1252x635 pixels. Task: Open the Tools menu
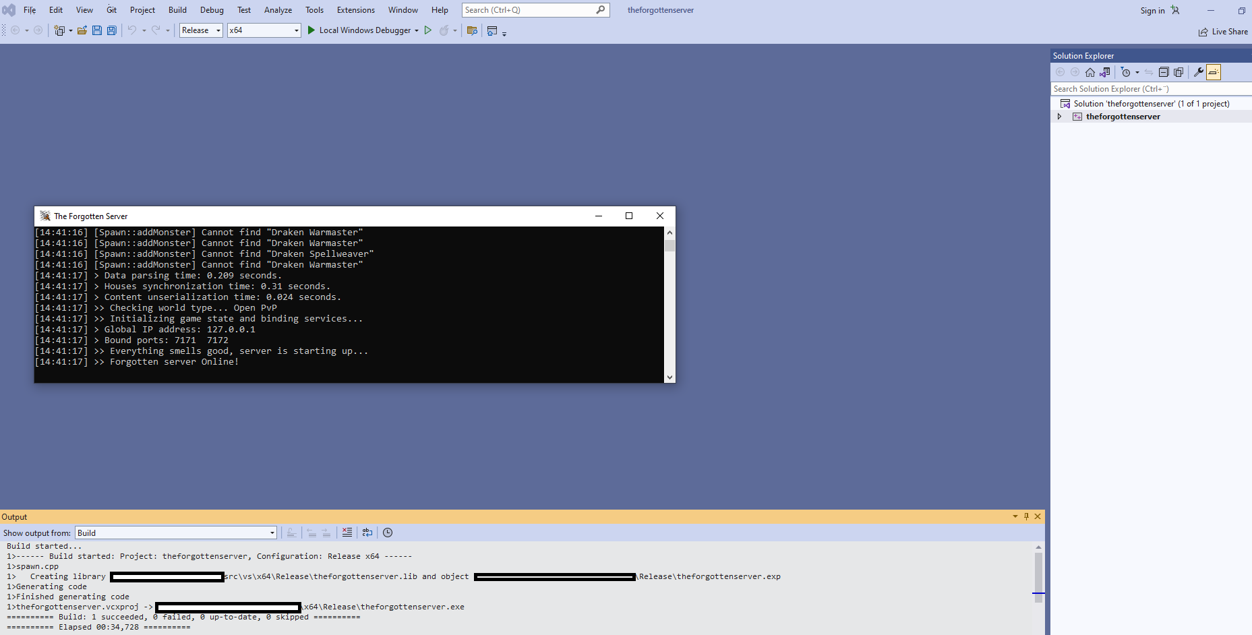click(314, 10)
